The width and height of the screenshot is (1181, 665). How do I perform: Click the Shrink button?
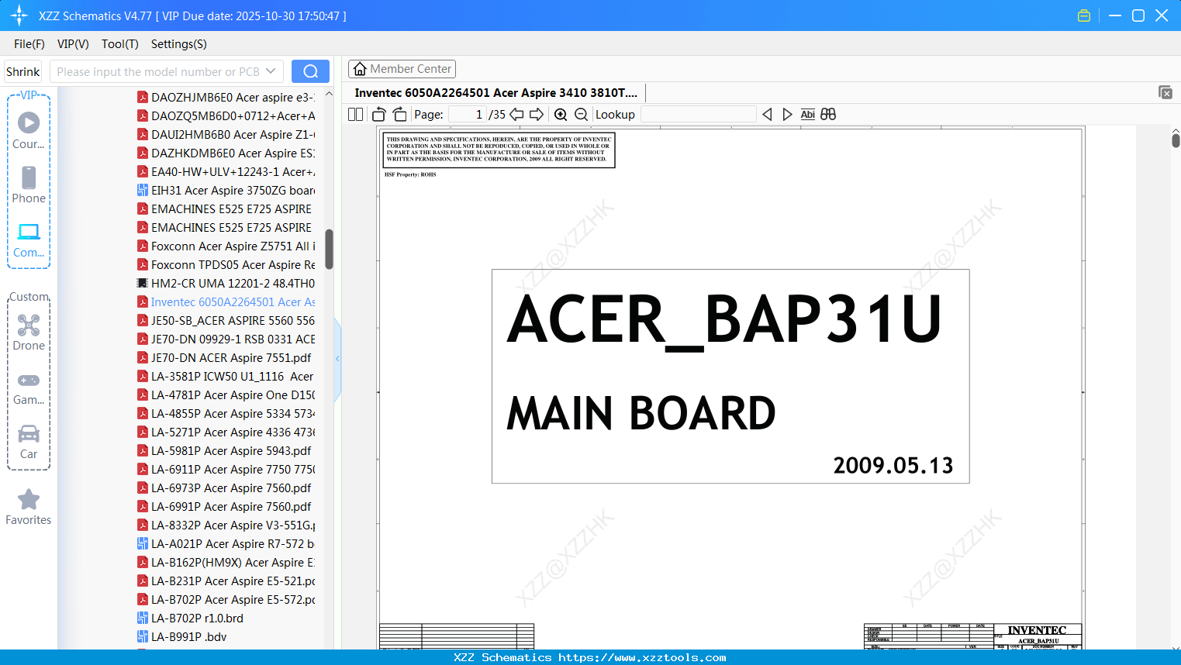click(x=23, y=71)
